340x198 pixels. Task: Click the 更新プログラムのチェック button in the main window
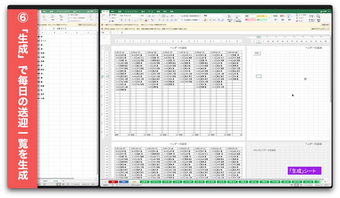pyautogui.click(x=320, y=29)
